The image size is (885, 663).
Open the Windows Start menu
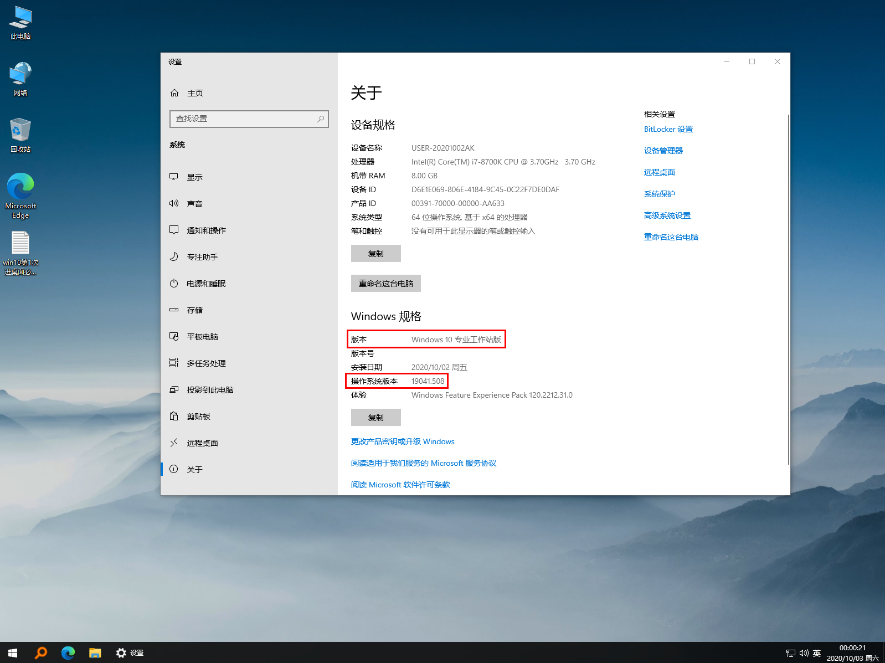[x=13, y=652]
